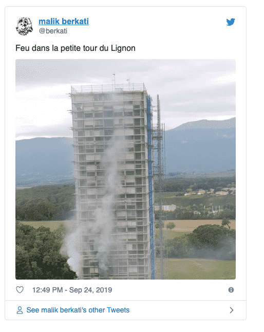The height and width of the screenshot is (332, 264).
Task: See malik berkati's other Tweets
Action: 78,310
